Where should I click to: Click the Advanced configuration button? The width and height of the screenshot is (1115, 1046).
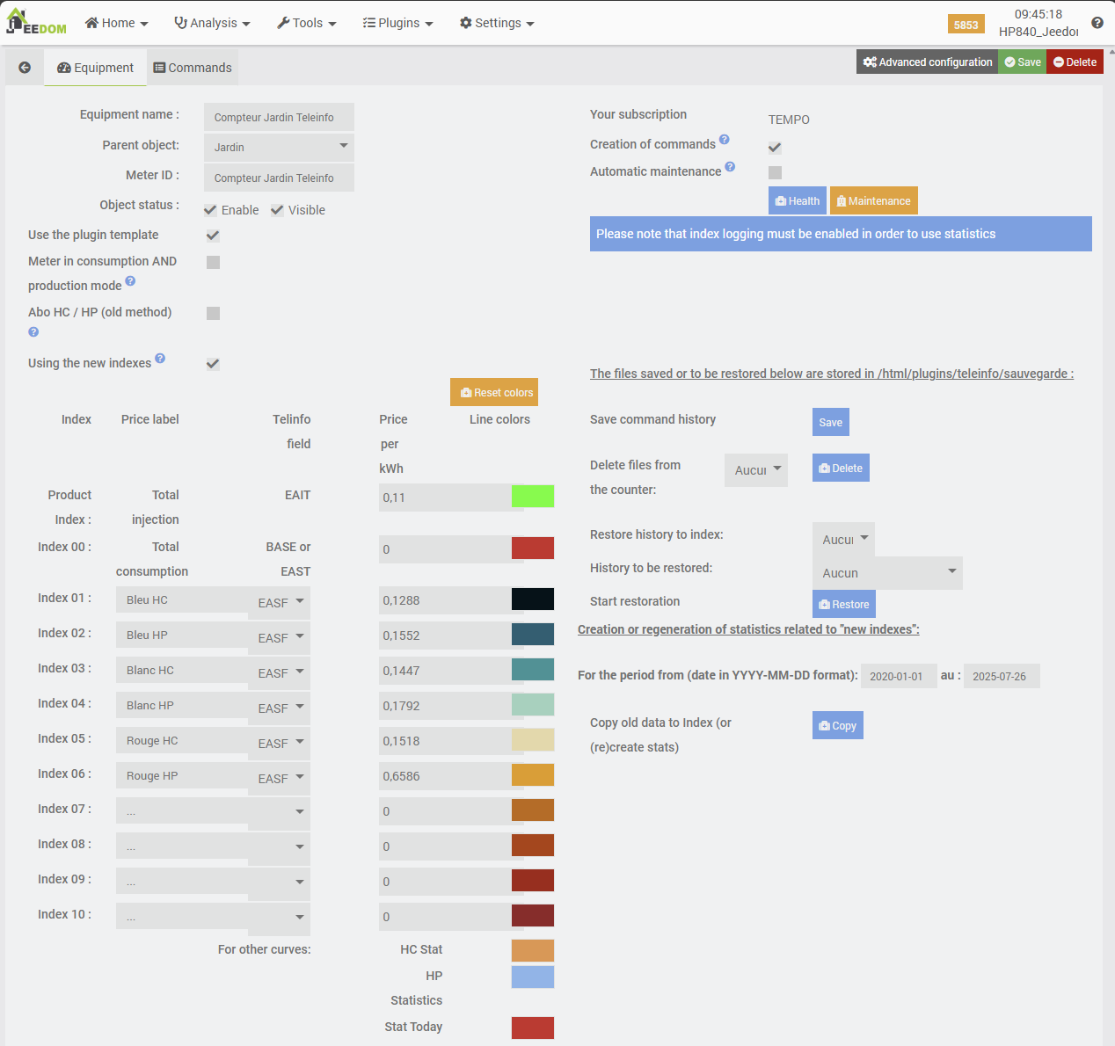(927, 62)
